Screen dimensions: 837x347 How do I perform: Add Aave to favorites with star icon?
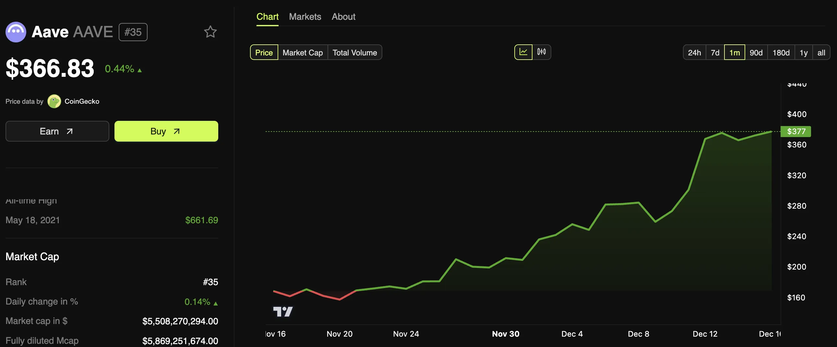[210, 32]
